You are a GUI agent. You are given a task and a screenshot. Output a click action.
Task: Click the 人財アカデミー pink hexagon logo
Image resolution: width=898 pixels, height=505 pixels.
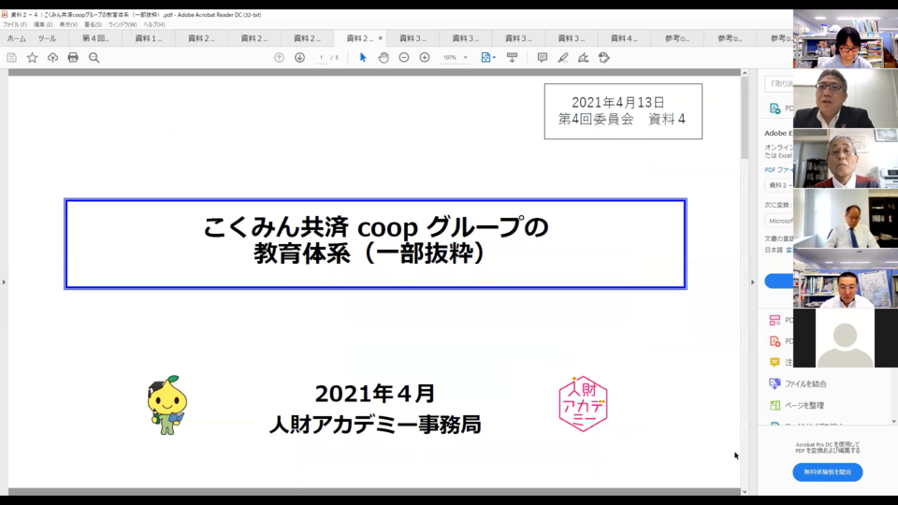pos(583,404)
